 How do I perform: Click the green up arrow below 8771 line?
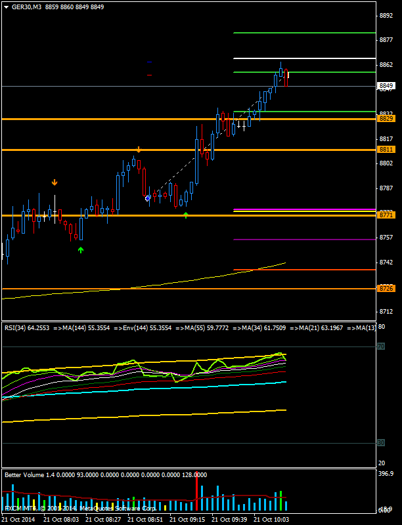[186, 215]
